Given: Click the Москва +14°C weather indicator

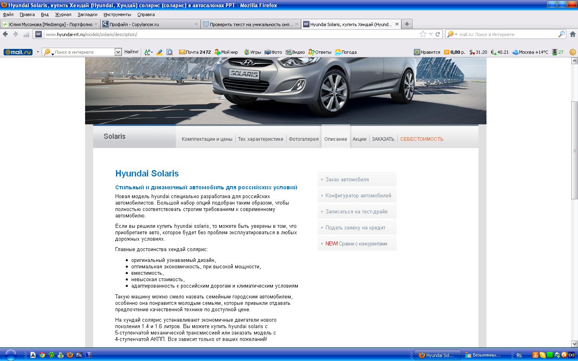Looking at the screenshot, I should click(530, 52).
